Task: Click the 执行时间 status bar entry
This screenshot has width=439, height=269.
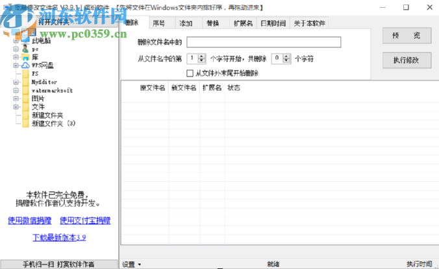Action: pos(419,264)
